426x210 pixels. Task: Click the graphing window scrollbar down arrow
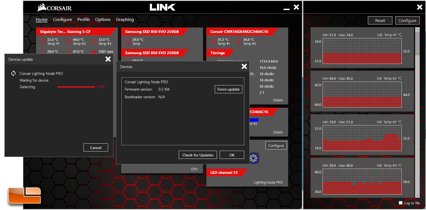coord(417,195)
